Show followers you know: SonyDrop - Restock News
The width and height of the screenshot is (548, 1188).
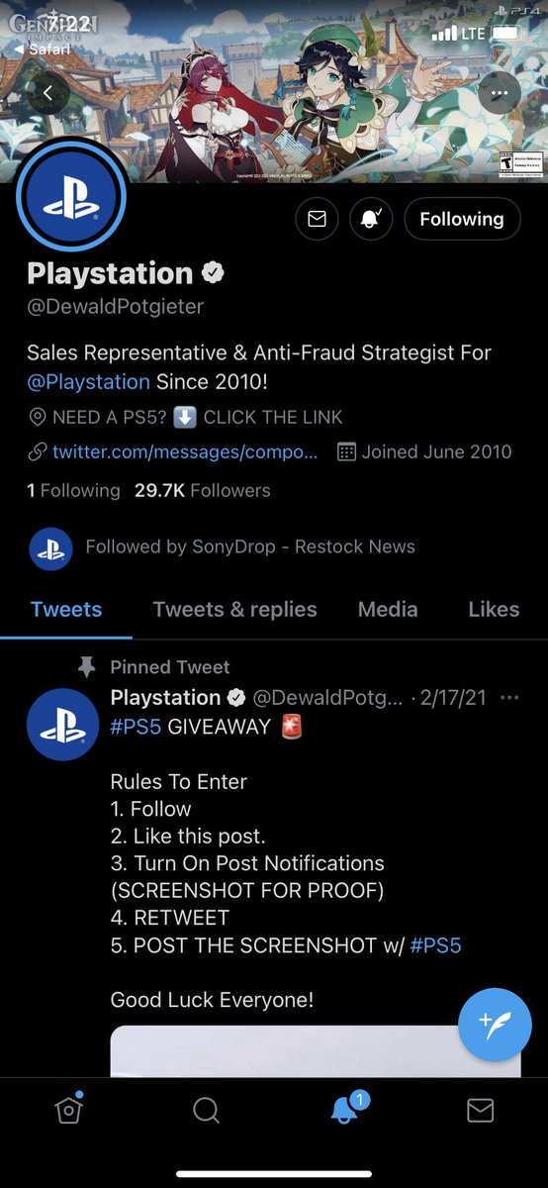250,546
